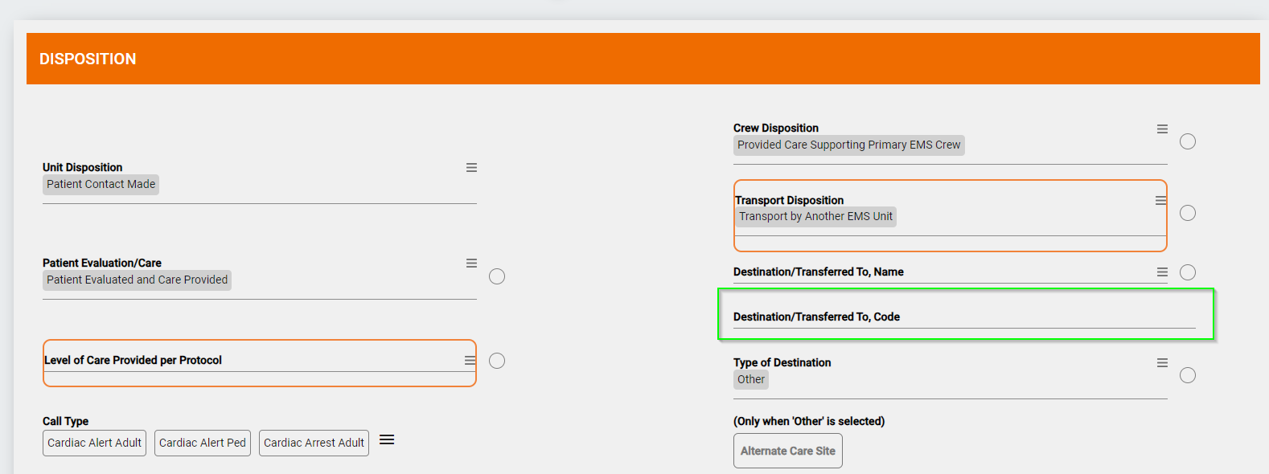Click the Transport by Another EMS Unit chip
The width and height of the screenshot is (1269, 474).
[815, 217]
